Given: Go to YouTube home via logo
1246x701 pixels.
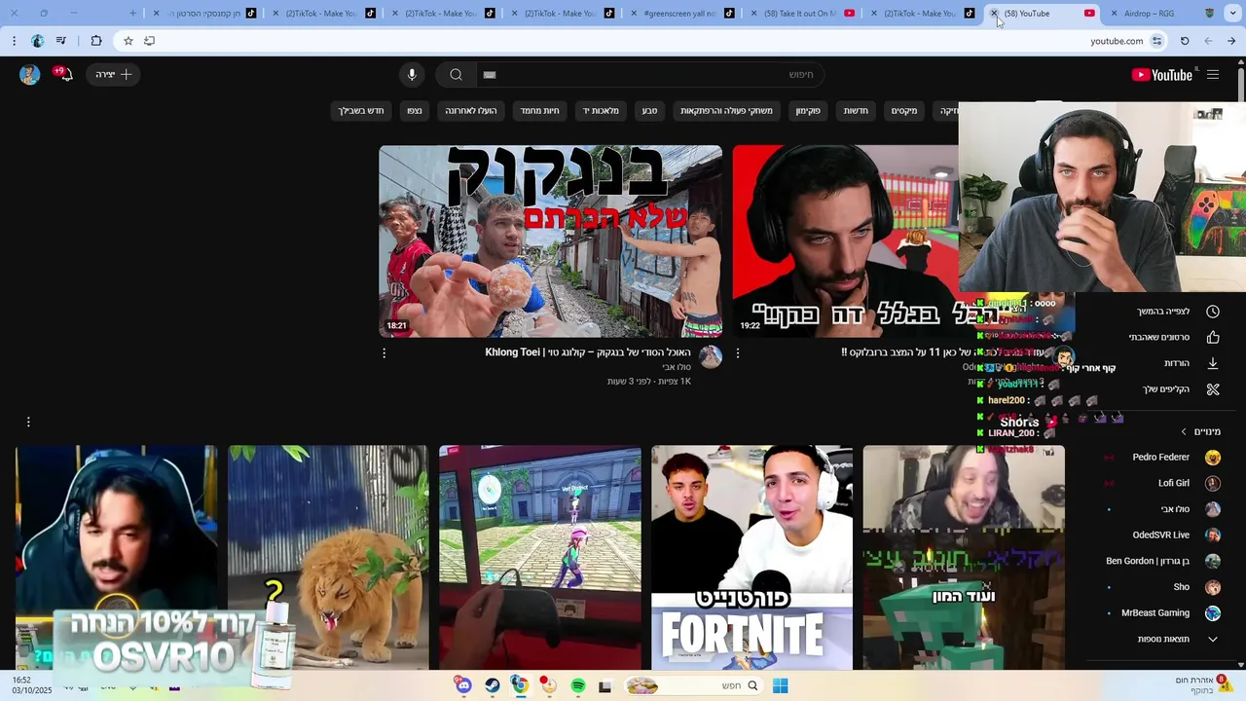Looking at the screenshot, I should [1162, 75].
